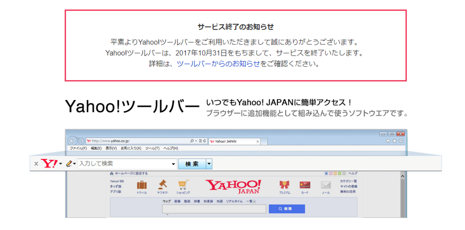This screenshot has height=230, width=465.
Task: Click the アプリ版 link
Action: (x=116, y=192)
